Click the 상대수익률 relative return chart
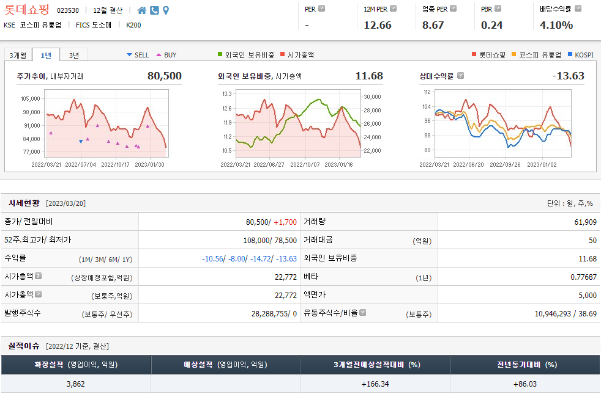 (503, 123)
